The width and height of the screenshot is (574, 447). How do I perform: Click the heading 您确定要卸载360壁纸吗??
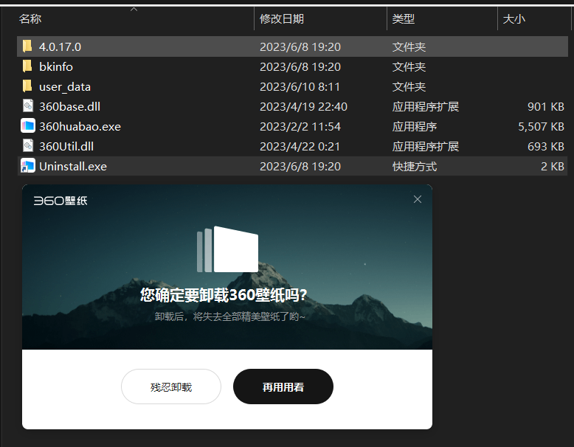tap(224, 295)
